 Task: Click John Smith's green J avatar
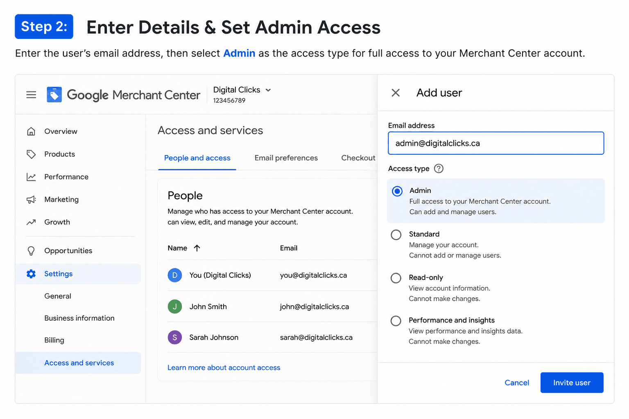175,306
